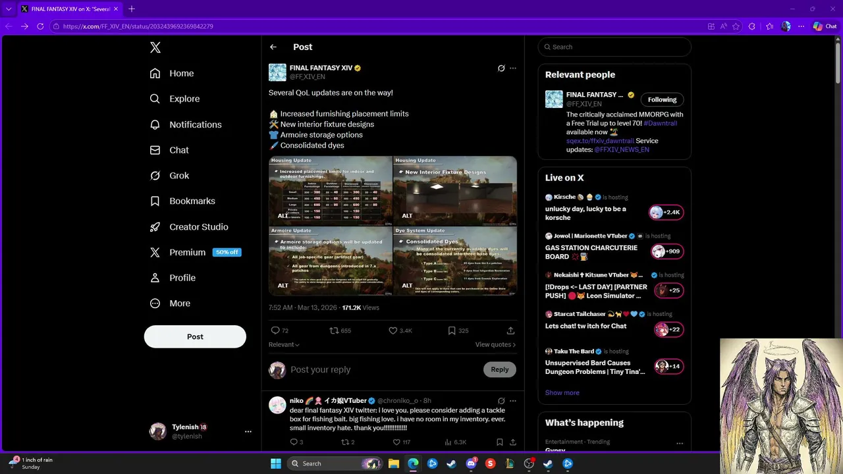Open Armoire Update image
The height and width of the screenshot is (474, 843).
330,261
